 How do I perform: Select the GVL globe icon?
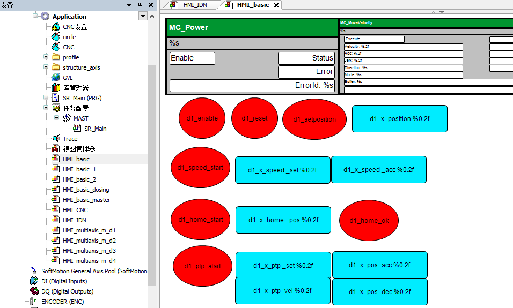[x=56, y=78]
